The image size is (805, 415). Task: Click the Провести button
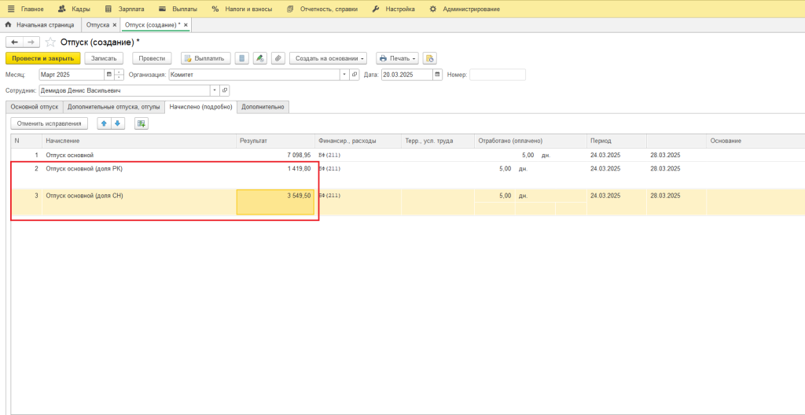(x=152, y=58)
